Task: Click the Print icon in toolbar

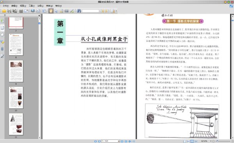Action: click(x=21, y=11)
